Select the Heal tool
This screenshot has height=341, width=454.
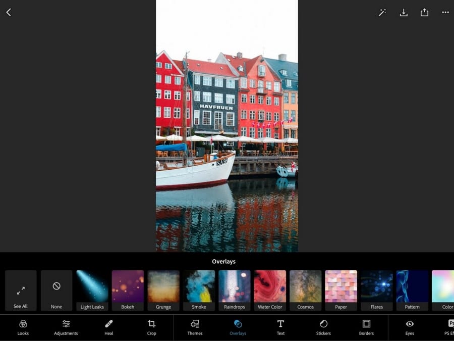(108, 327)
